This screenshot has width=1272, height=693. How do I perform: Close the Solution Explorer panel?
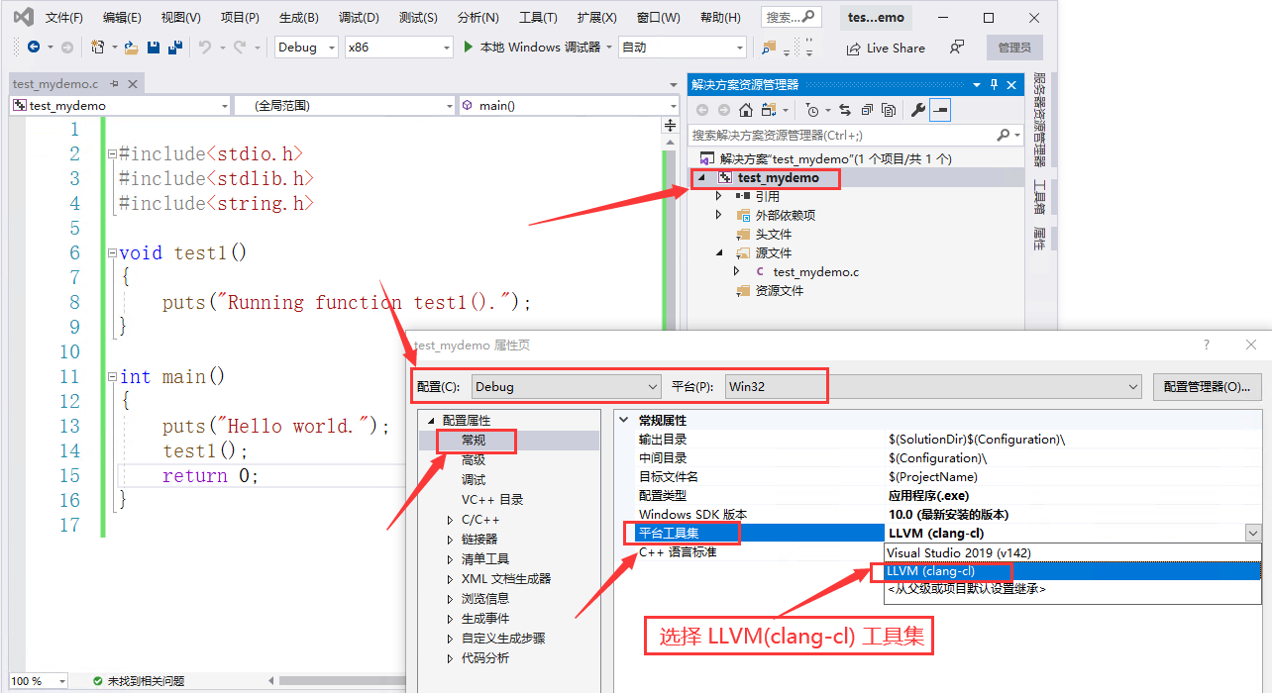1012,85
